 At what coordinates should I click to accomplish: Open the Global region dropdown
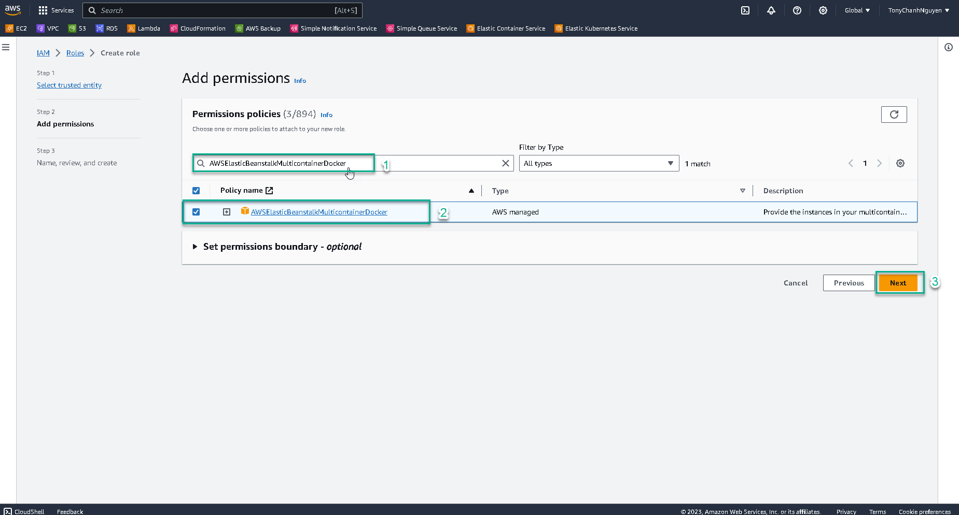click(x=857, y=10)
